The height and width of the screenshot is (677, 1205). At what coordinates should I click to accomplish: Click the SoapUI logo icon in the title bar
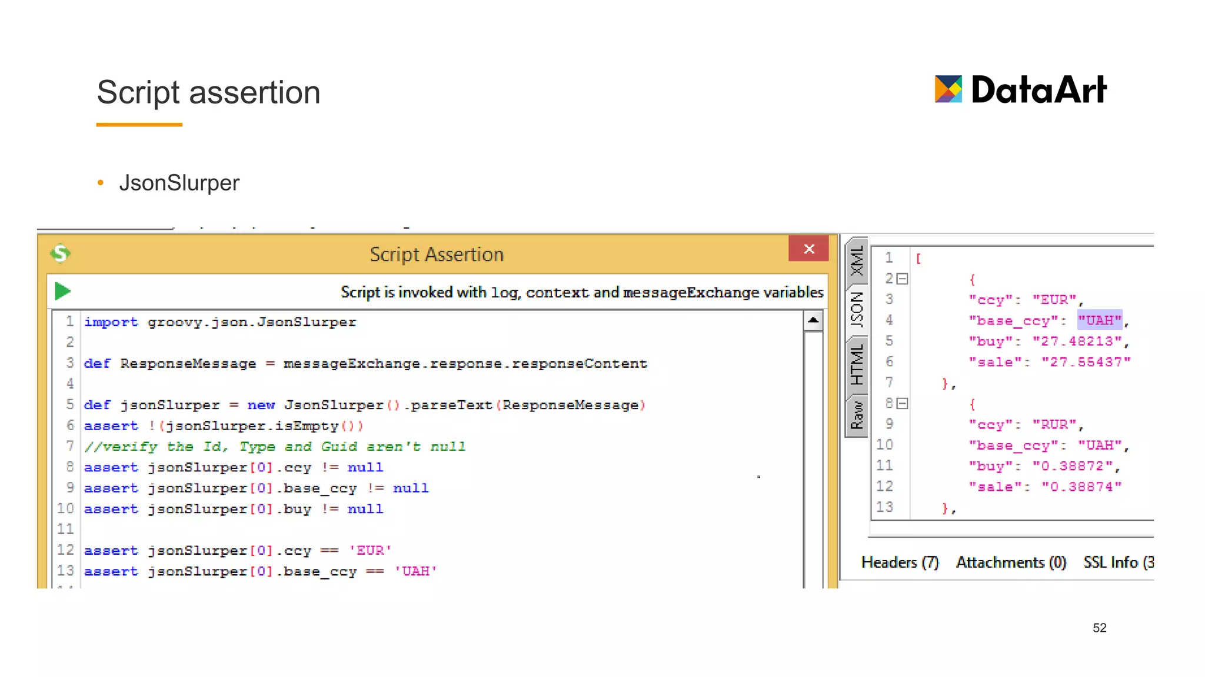tap(61, 253)
